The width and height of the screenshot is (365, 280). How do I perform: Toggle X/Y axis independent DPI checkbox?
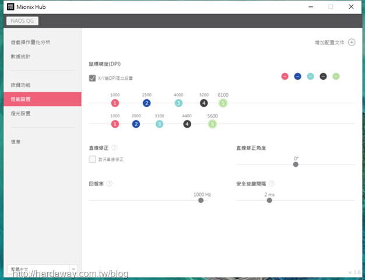(92, 78)
